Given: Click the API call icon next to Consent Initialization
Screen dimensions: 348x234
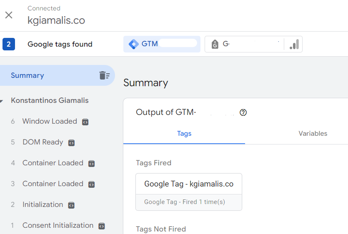Looking at the screenshot, I should (101, 226).
